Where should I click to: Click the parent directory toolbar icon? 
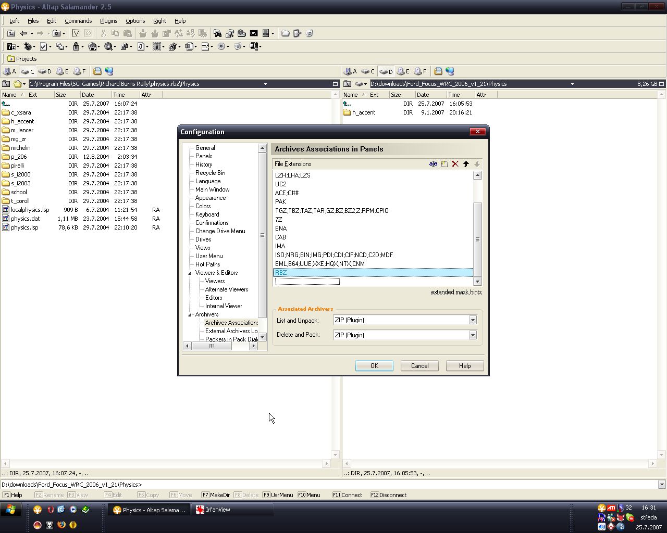tap(11, 33)
